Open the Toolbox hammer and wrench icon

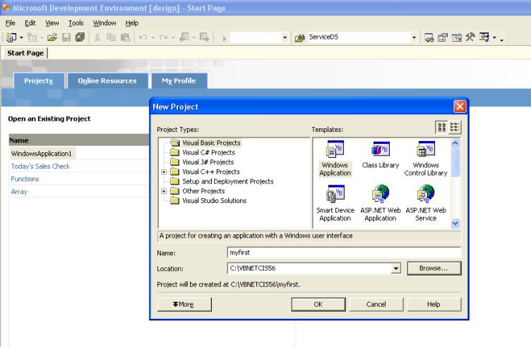coord(470,37)
